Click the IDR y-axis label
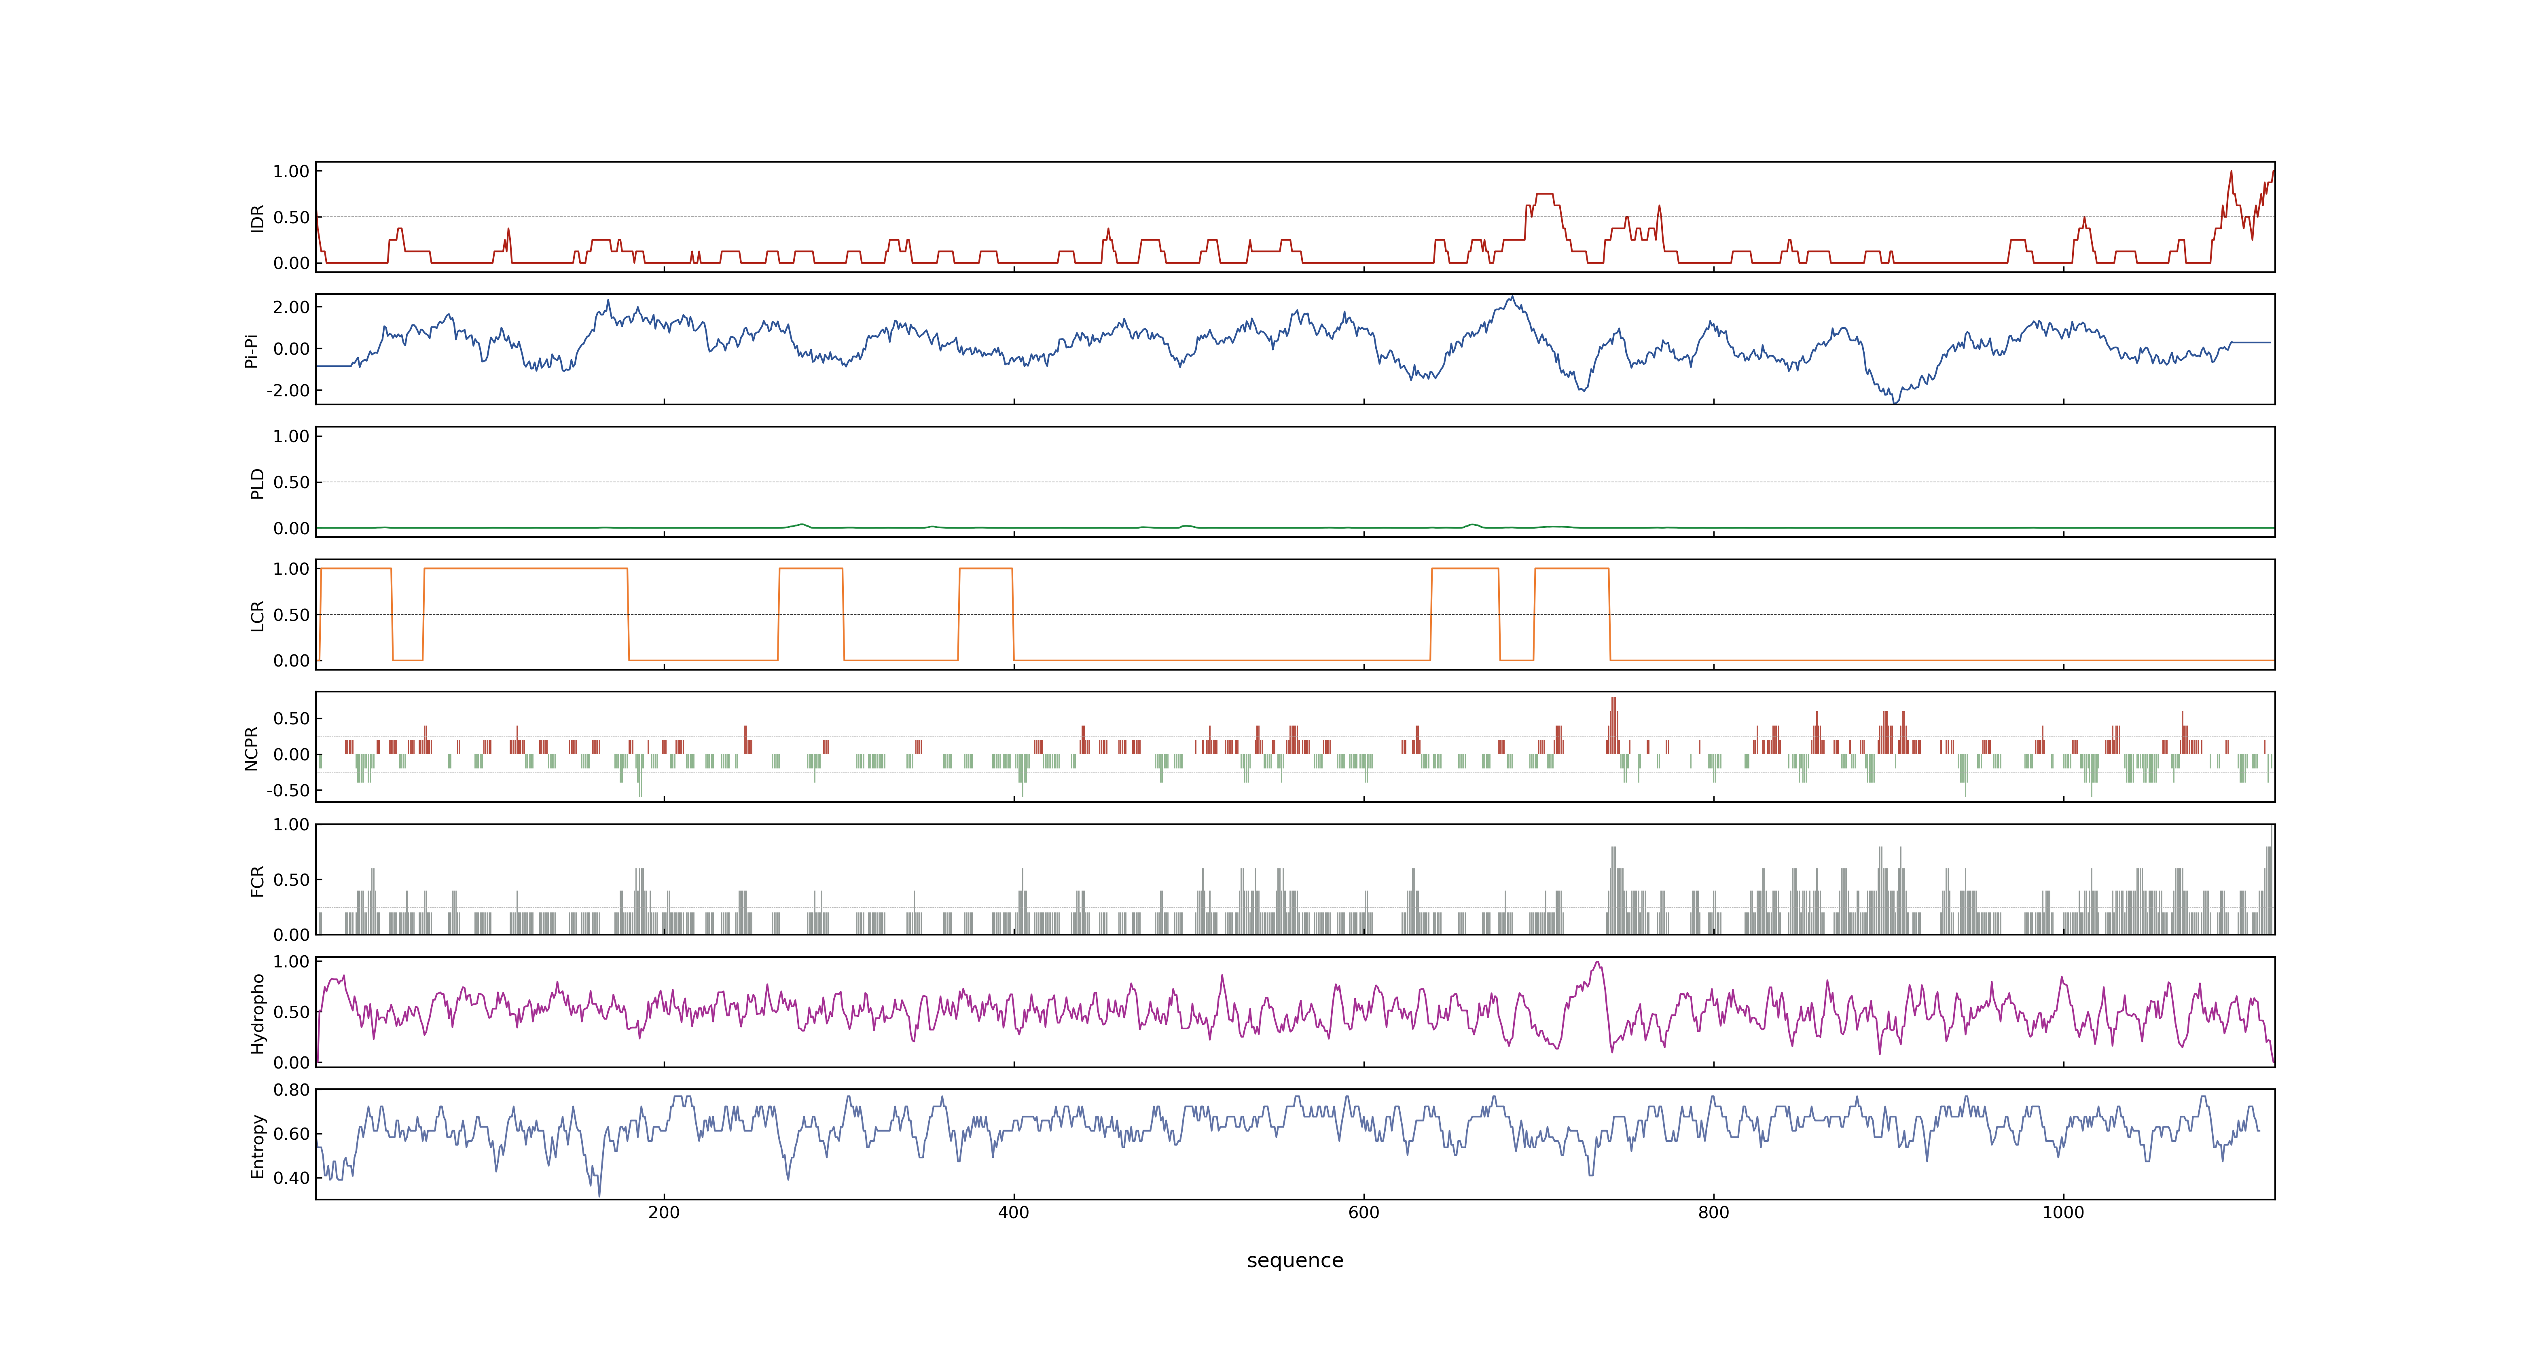2528x1348 pixels. [x=257, y=218]
